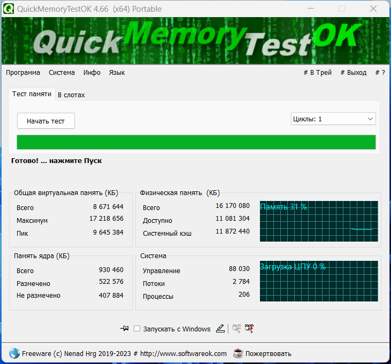Viewport: 391px width, 364px height.
Task: Open the Циклы: 1 dropdown
Action: (x=333, y=119)
